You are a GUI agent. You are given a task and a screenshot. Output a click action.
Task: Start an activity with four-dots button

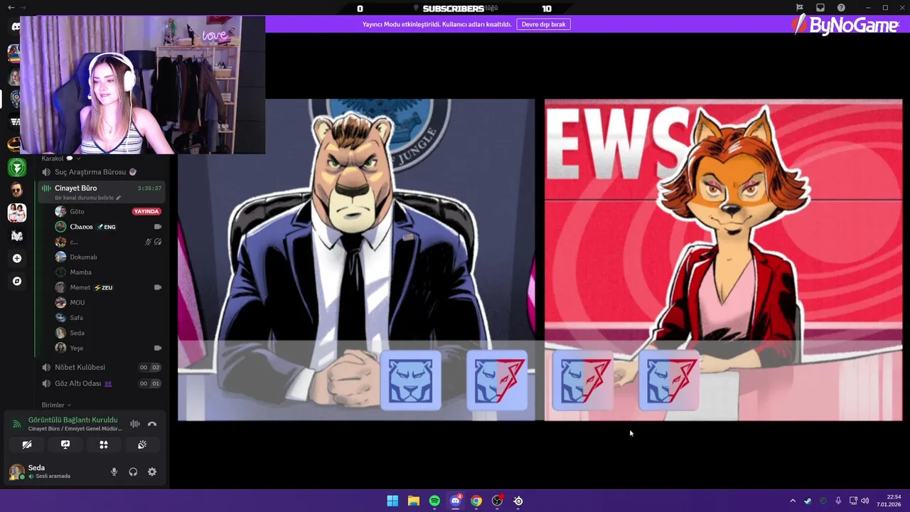click(x=104, y=444)
